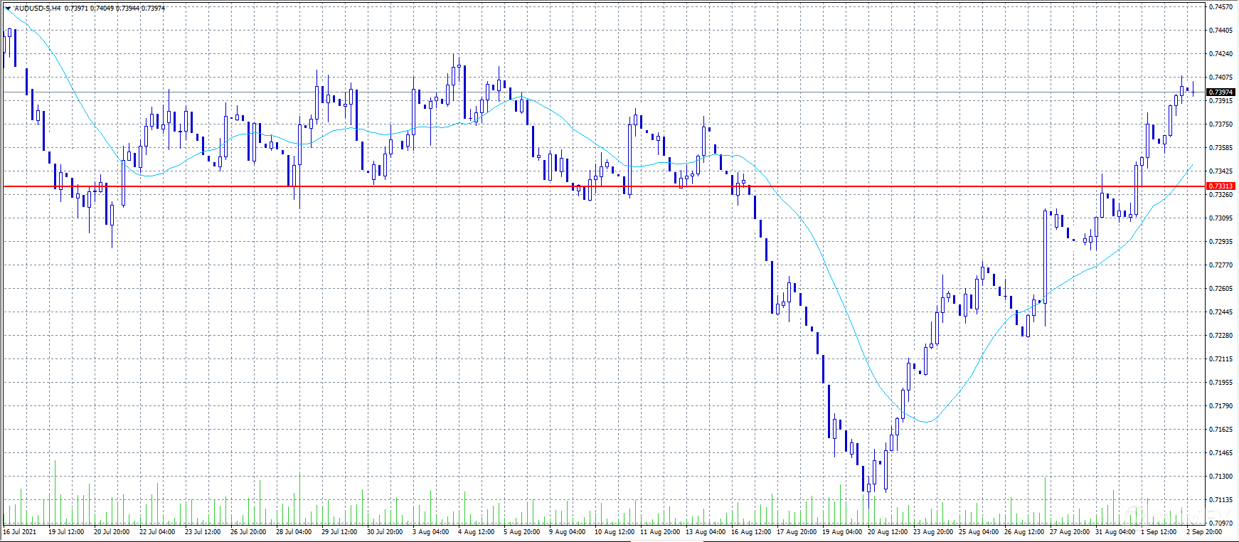Viewport: 1239px width, 542px height.
Task: Click the black 0.73974 current price tag
Action: coord(1221,92)
